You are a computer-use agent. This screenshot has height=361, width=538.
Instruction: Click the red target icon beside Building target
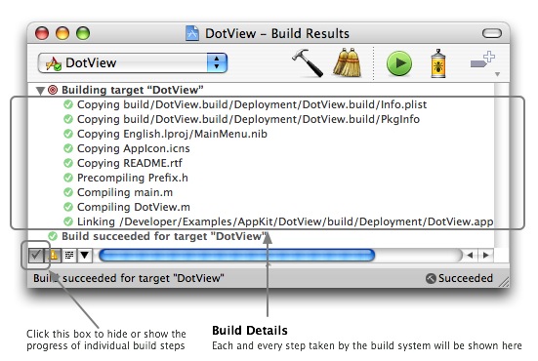(x=53, y=90)
